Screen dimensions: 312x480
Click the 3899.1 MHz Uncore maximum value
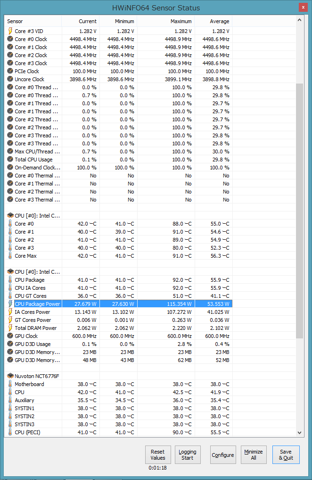click(x=178, y=79)
